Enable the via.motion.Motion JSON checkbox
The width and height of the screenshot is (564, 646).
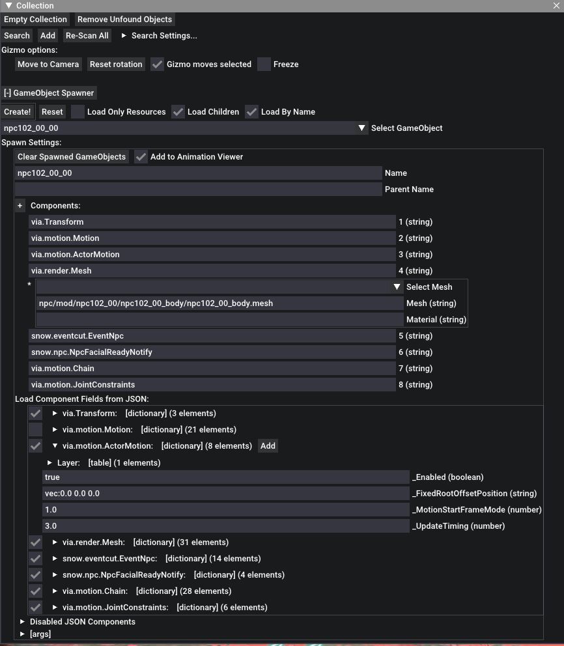pyautogui.click(x=35, y=430)
